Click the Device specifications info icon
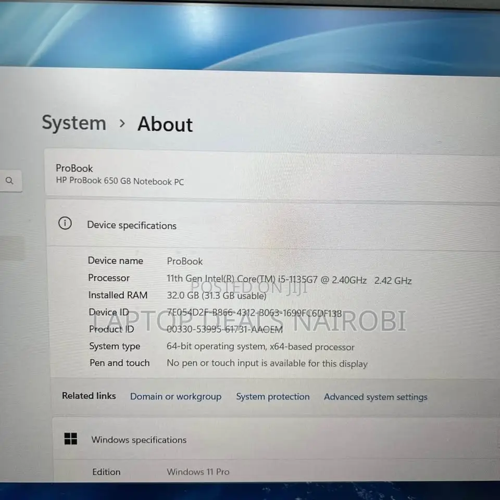This screenshot has width=500, height=500. coord(65,223)
